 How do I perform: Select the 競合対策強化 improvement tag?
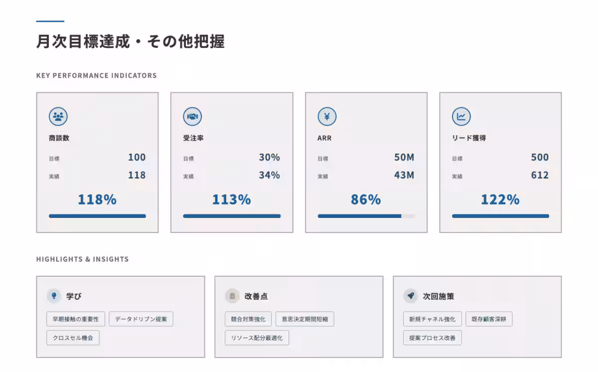click(249, 319)
